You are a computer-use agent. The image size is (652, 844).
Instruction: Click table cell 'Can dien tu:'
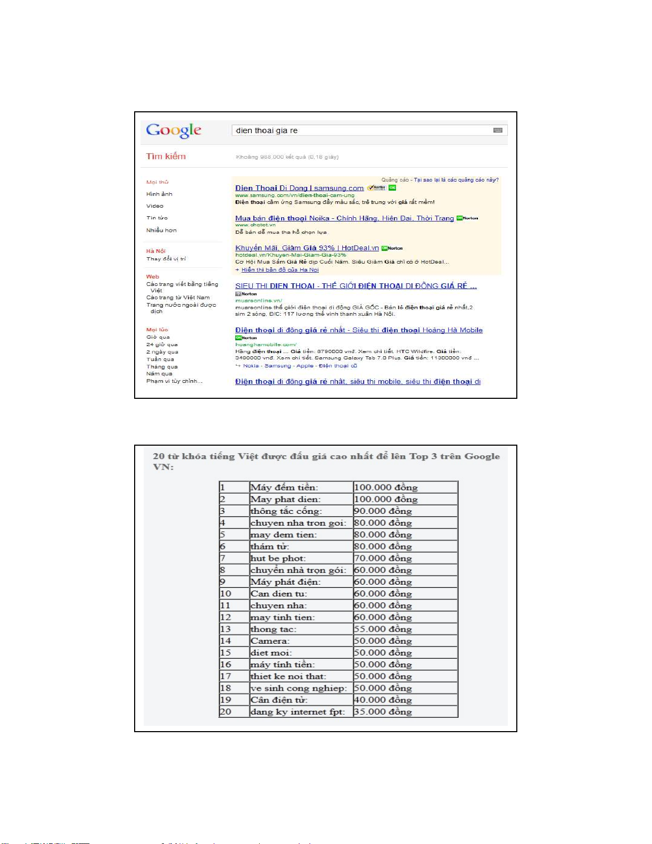(301, 594)
